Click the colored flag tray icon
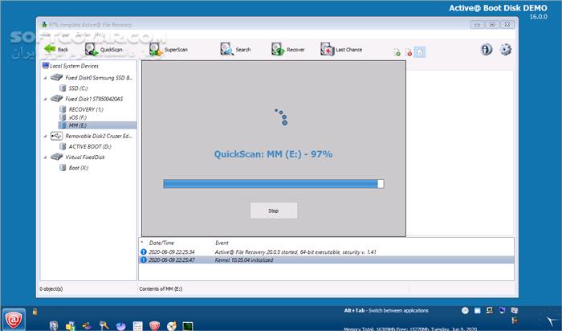The width and height of the screenshot is (562, 331). point(515,320)
